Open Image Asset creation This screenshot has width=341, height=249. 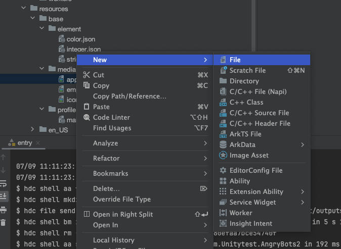pyautogui.click(x=249, y=155)
